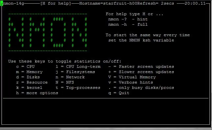The height and width of the screenshot is (130, 212).
Task: Click the 'h = more options' entry
Action: click(37, 93)
